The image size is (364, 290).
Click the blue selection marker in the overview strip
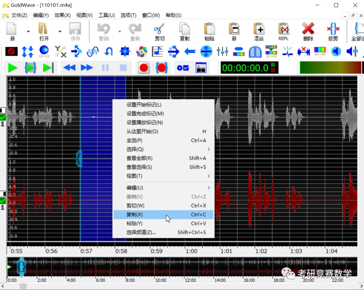(21, 266)
